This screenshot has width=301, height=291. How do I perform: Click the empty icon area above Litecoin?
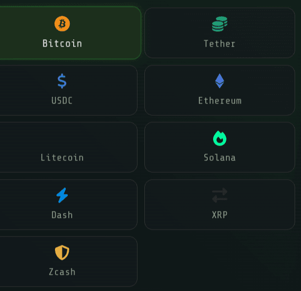point(62,138)
